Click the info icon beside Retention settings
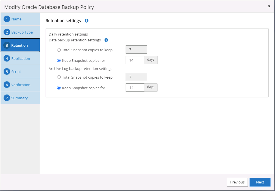 [86, 21]
